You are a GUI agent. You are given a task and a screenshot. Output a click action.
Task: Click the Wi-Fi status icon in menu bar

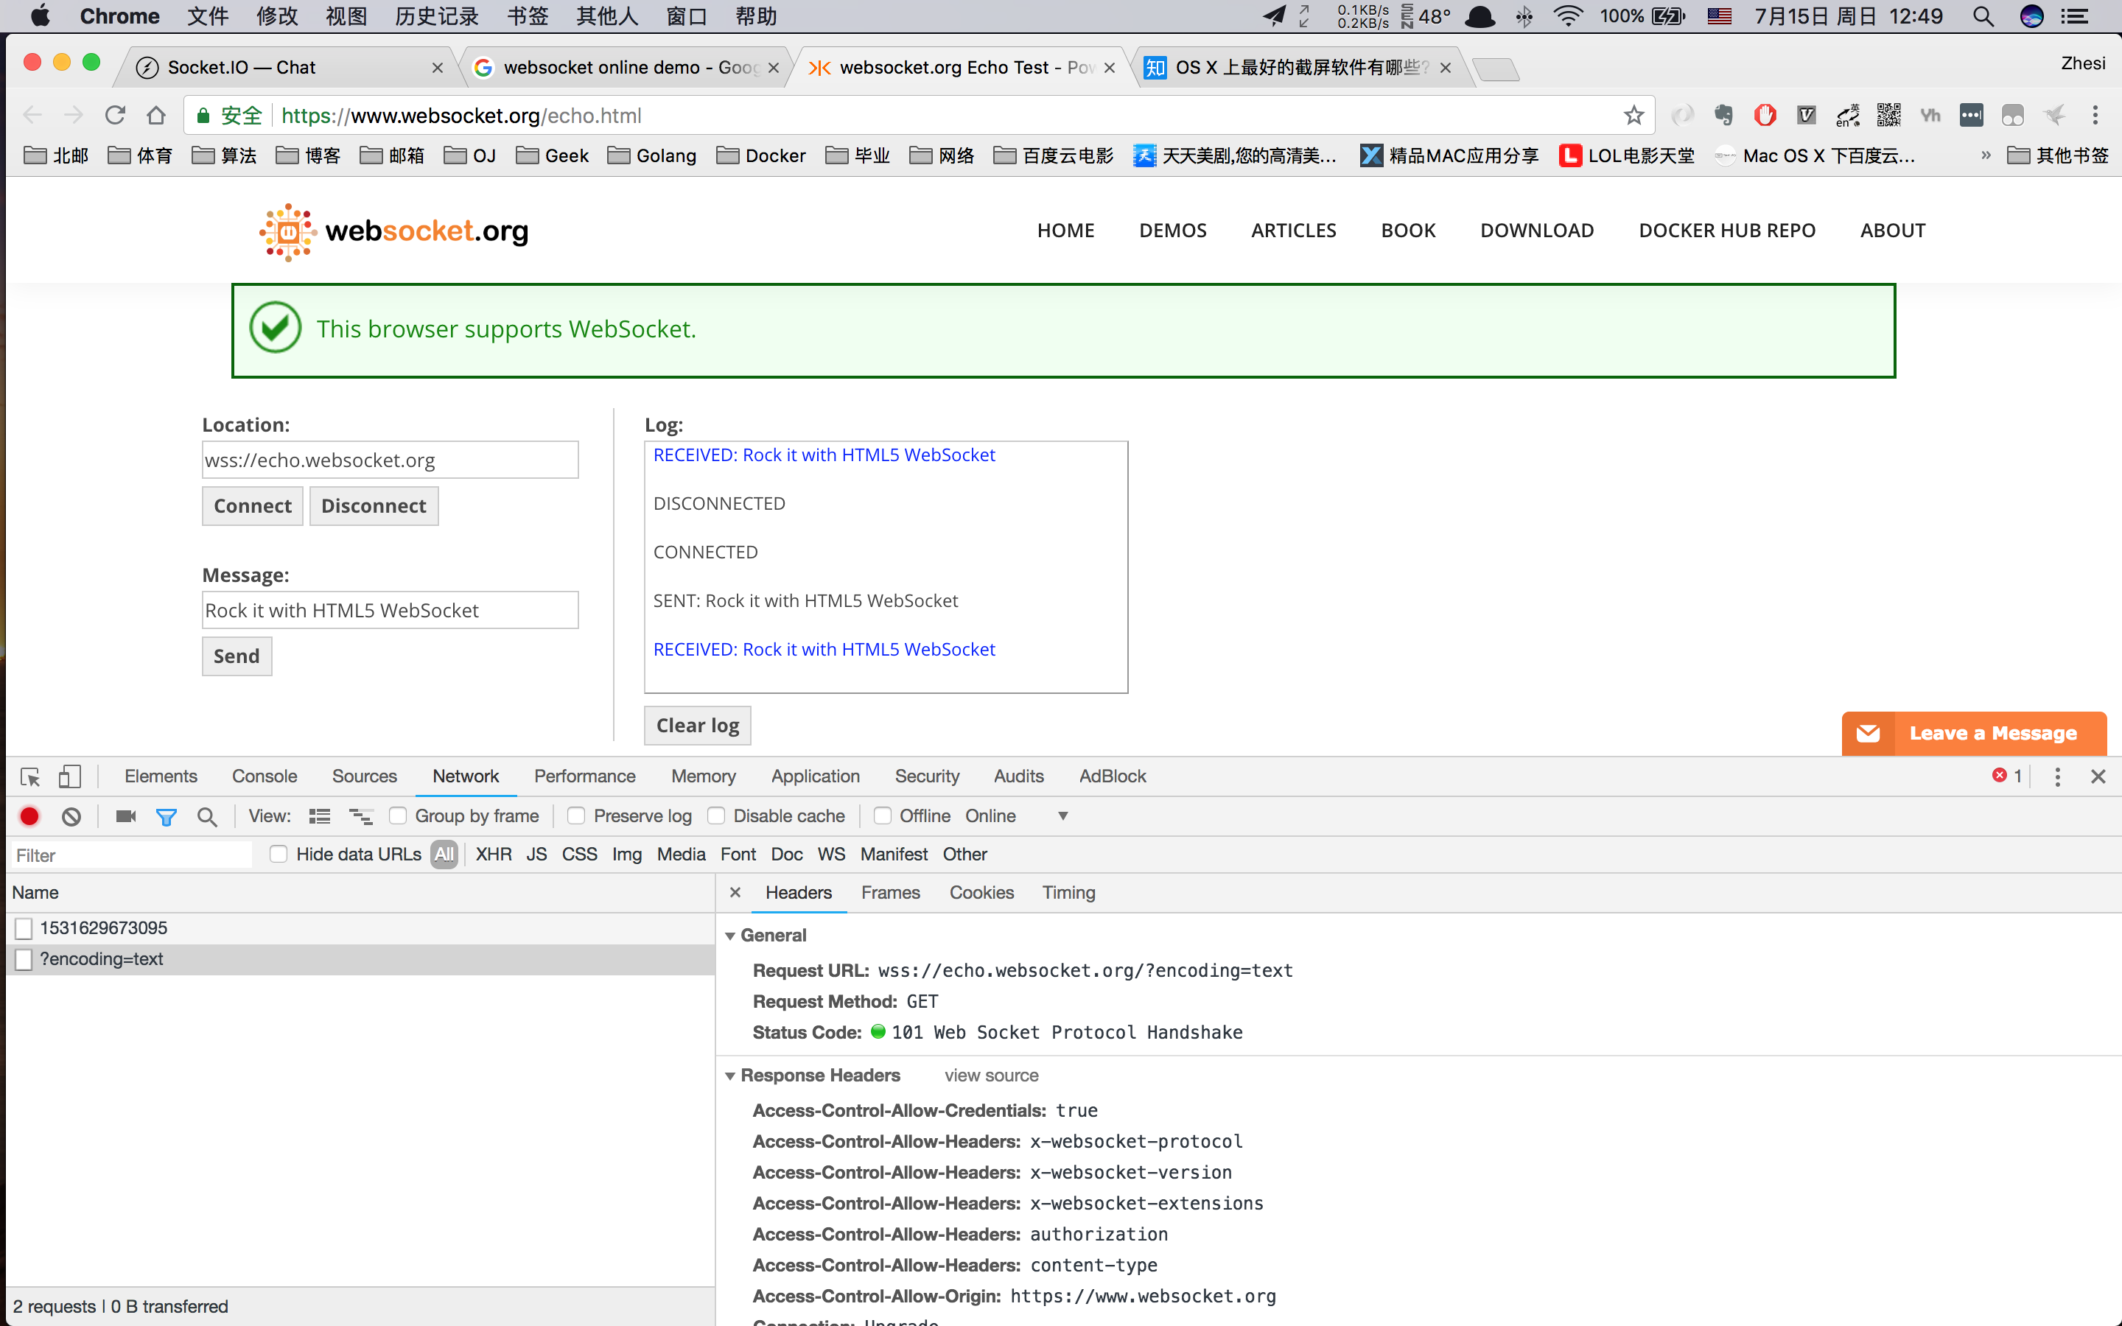1567,17
